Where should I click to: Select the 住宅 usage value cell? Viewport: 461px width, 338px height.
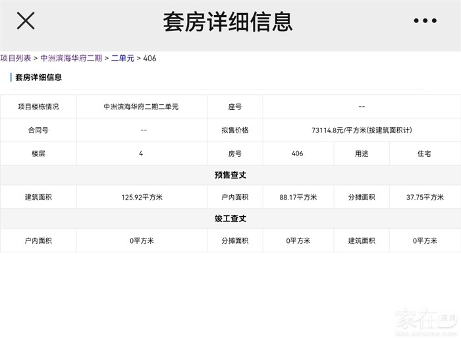(x=424, y=154)
